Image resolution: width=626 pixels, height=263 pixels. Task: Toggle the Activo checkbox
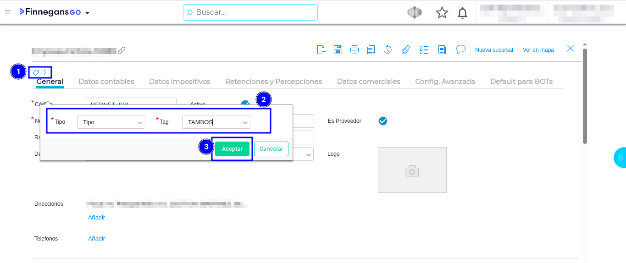(x=245, y=104)
